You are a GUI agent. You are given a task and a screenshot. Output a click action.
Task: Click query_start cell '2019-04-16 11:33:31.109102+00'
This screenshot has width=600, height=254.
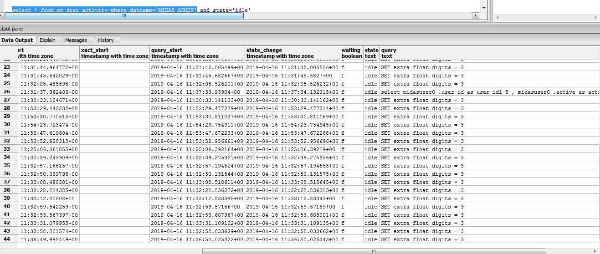(197, 223)
